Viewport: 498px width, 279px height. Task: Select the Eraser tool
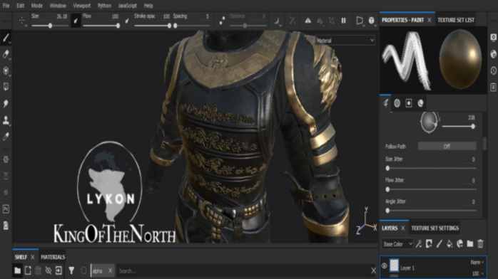tap(6, 55)
